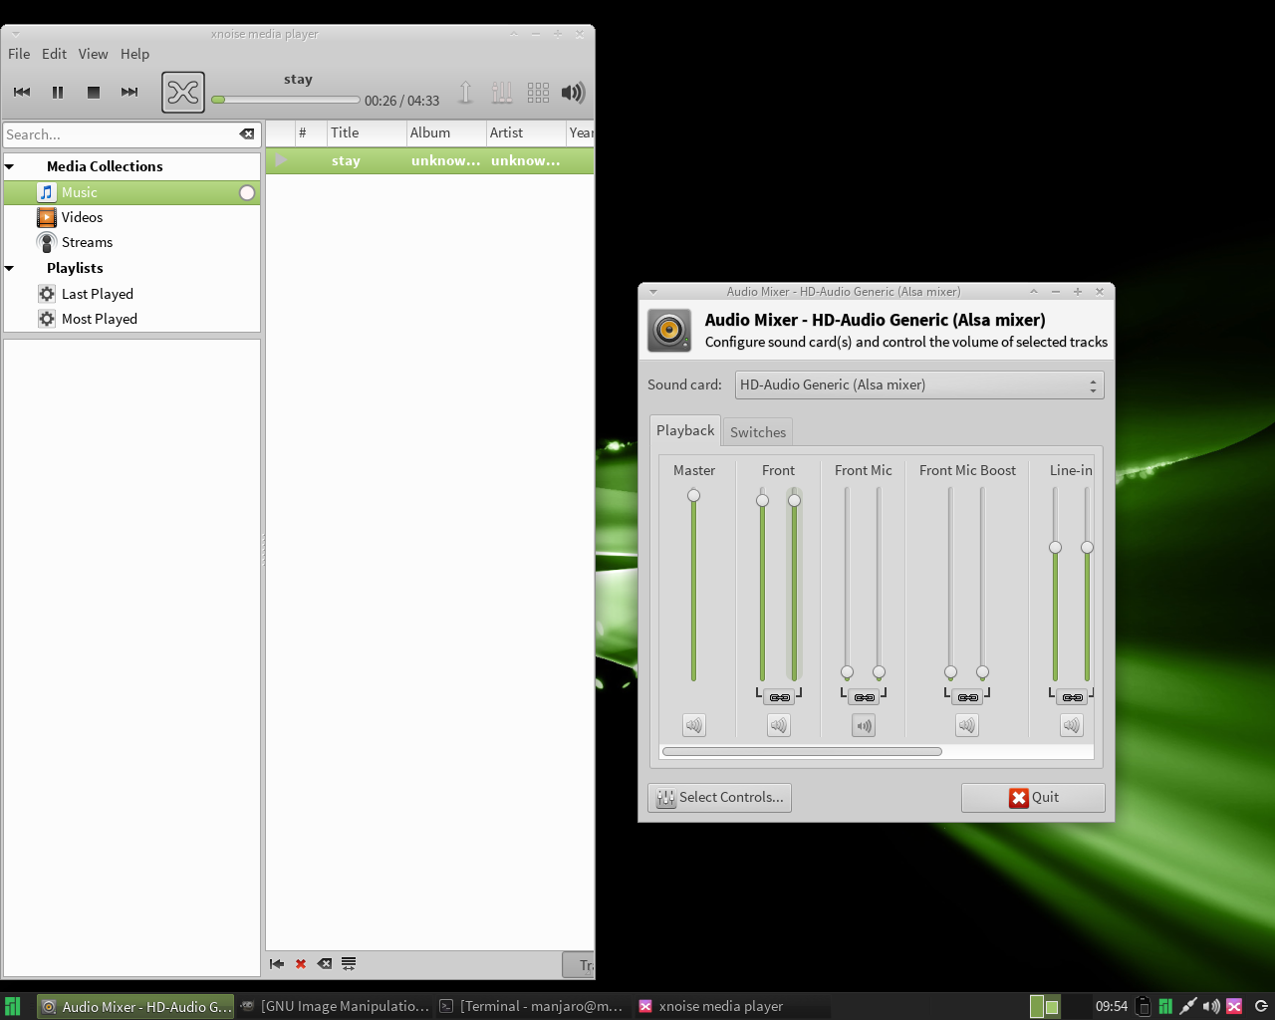Skip to next track in xnoise

click(x=129, y=92)
